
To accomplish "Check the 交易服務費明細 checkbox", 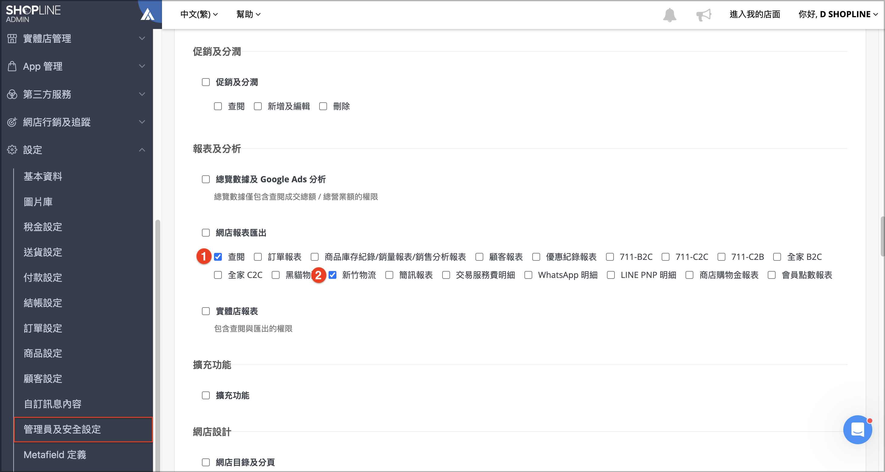I will pos(446,275).
